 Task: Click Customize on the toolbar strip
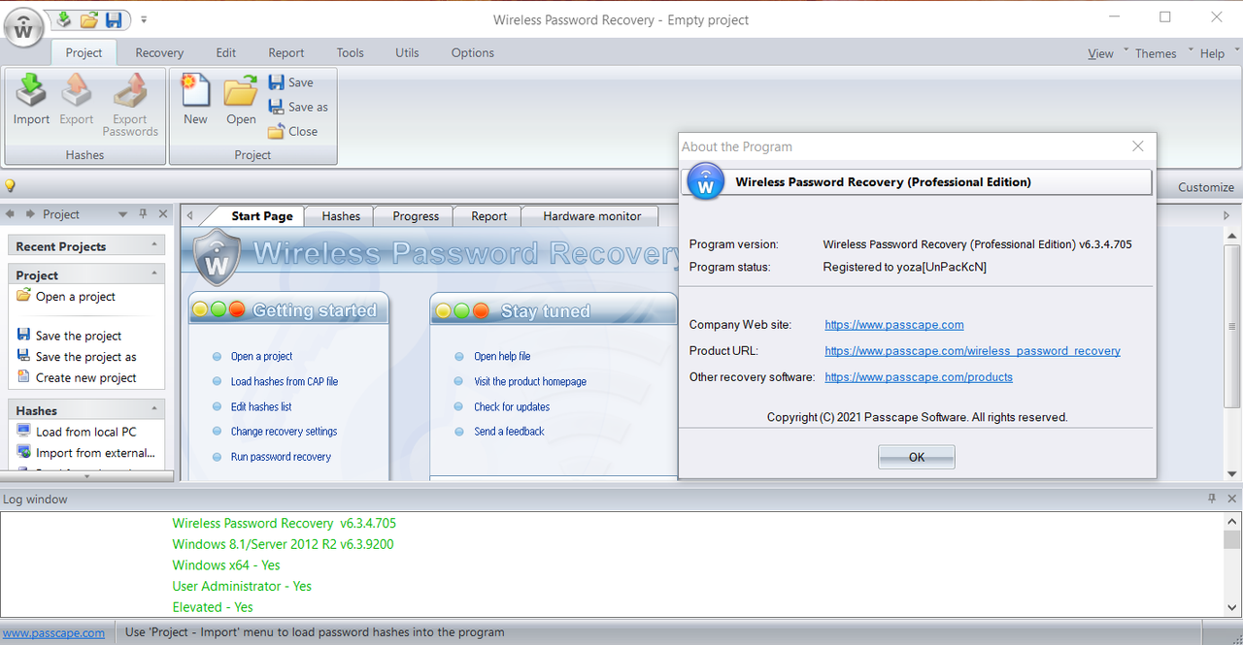click(1206, 187)
